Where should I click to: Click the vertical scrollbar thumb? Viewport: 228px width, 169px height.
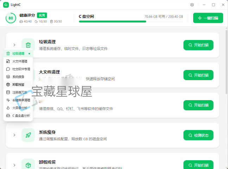tap(226, 62)
